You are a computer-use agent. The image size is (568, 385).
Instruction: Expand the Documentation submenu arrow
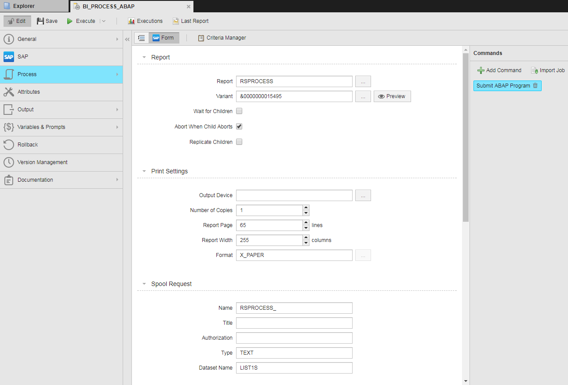(117, 180)
